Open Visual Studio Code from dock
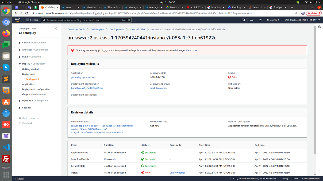 pos(6,147)
